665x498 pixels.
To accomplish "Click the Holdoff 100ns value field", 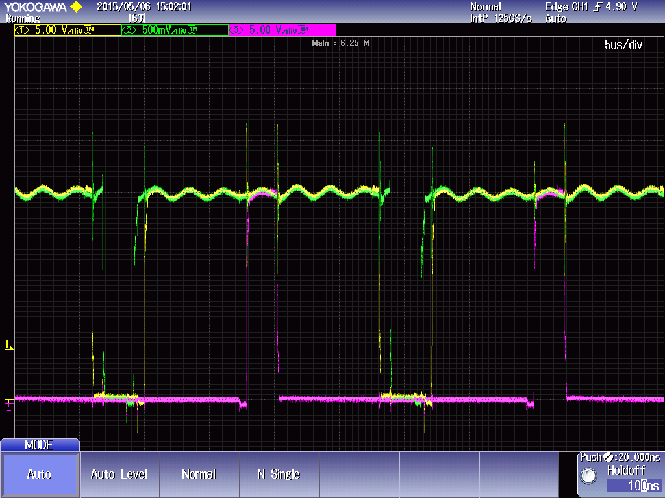I will coord(634,485).
